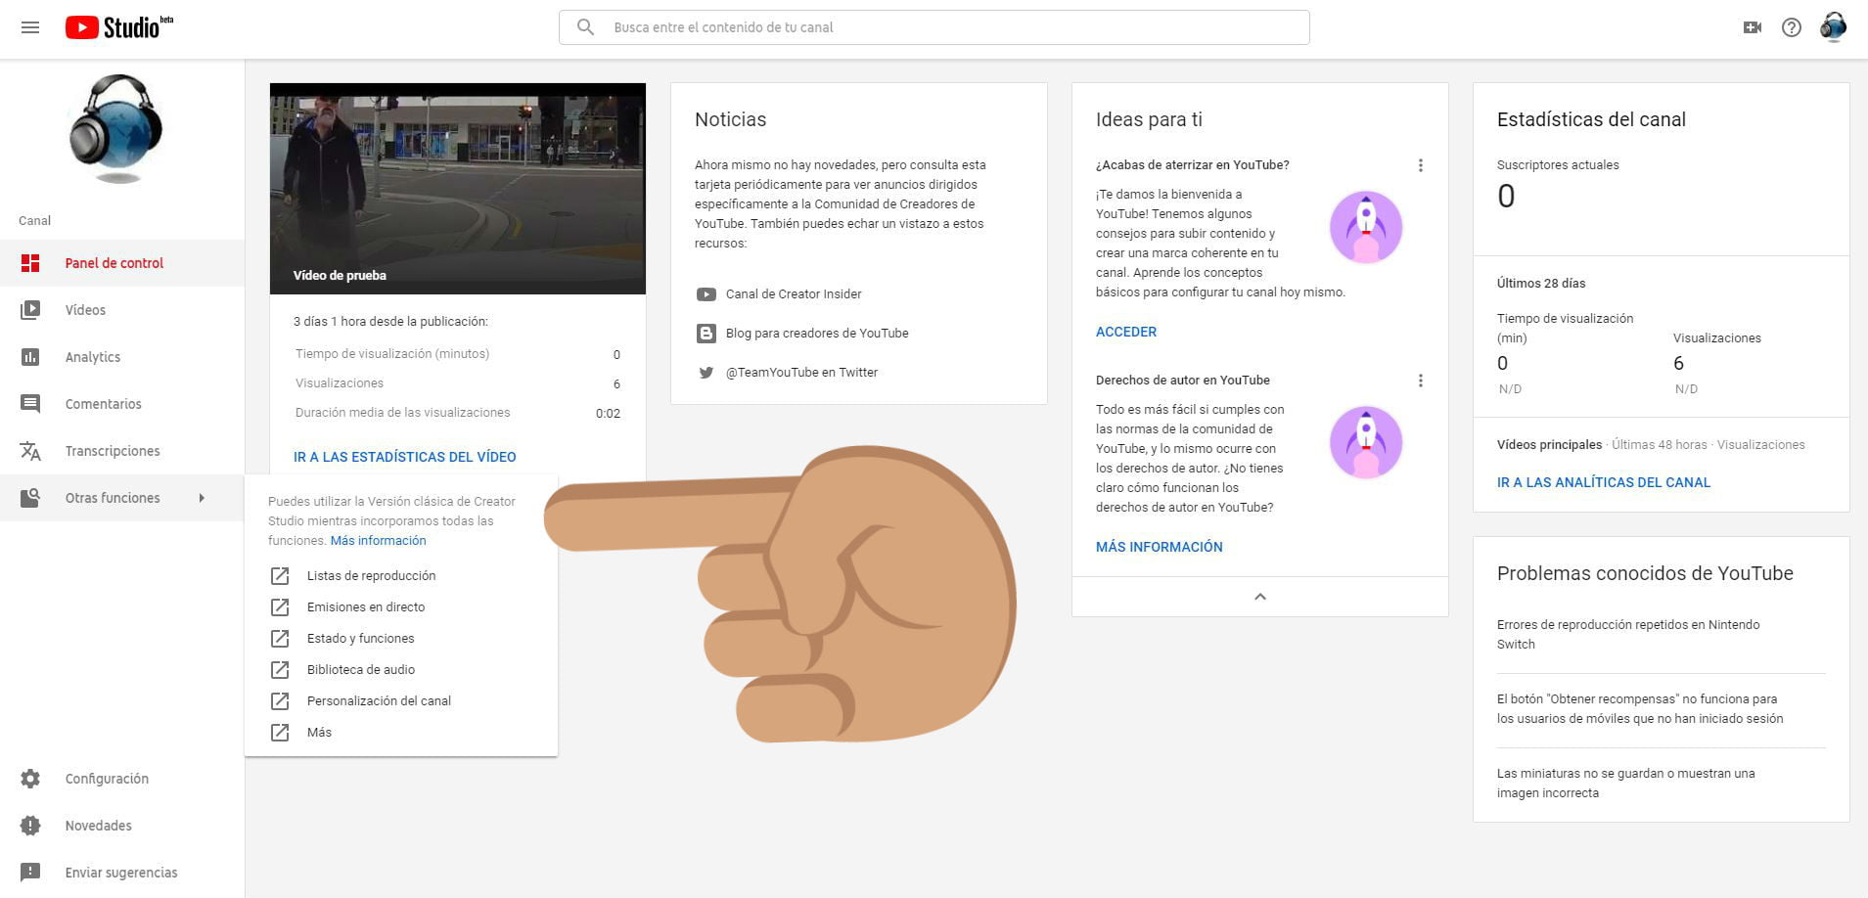Expand Otras funciones submenu arrow
The image size is (1868, 898).
(202, 498)
